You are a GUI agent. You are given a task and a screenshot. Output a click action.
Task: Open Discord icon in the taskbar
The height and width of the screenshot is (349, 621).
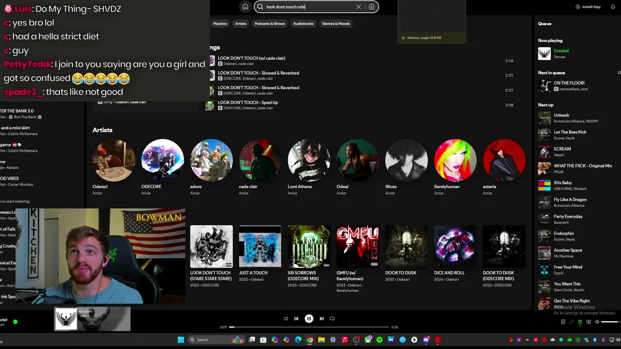[x=426, y=340]
